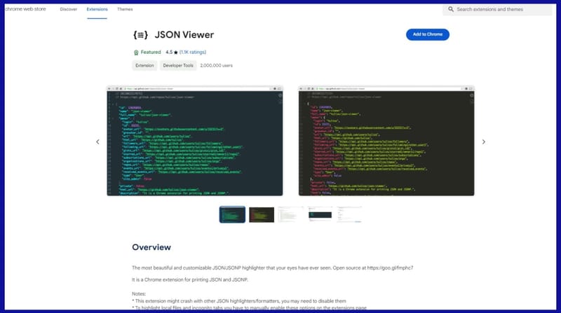Select the fourth screenshot thumbnail

(x=320, y=214)
